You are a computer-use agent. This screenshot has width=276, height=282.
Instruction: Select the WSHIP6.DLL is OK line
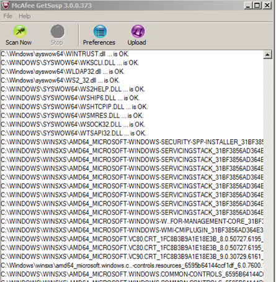(70, 98)
